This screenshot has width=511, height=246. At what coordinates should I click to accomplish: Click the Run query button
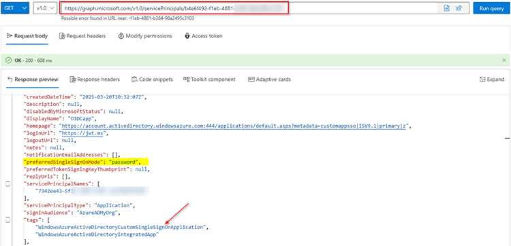pyautogui.click(x=491, y=8)
